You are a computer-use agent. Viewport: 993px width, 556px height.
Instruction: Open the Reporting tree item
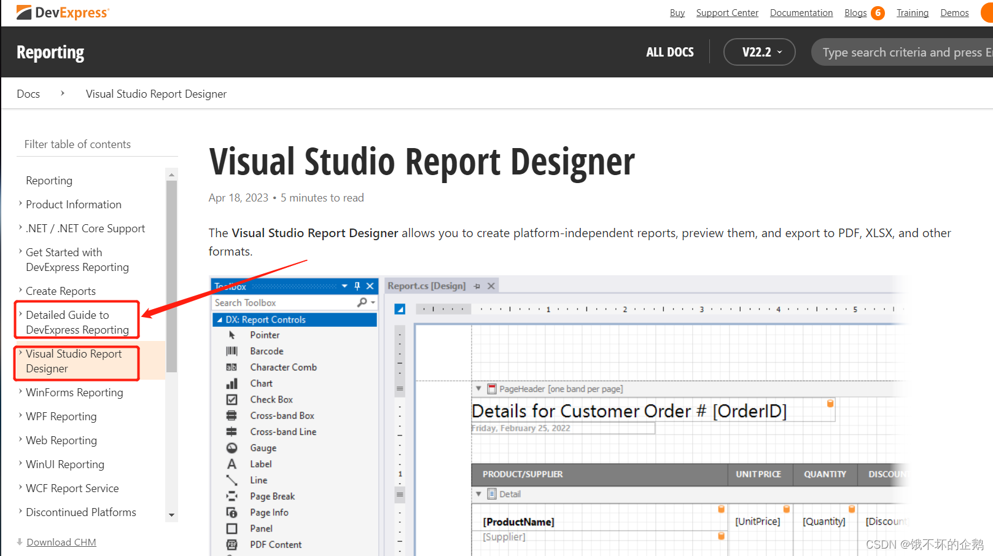click(x=49, y=180)
